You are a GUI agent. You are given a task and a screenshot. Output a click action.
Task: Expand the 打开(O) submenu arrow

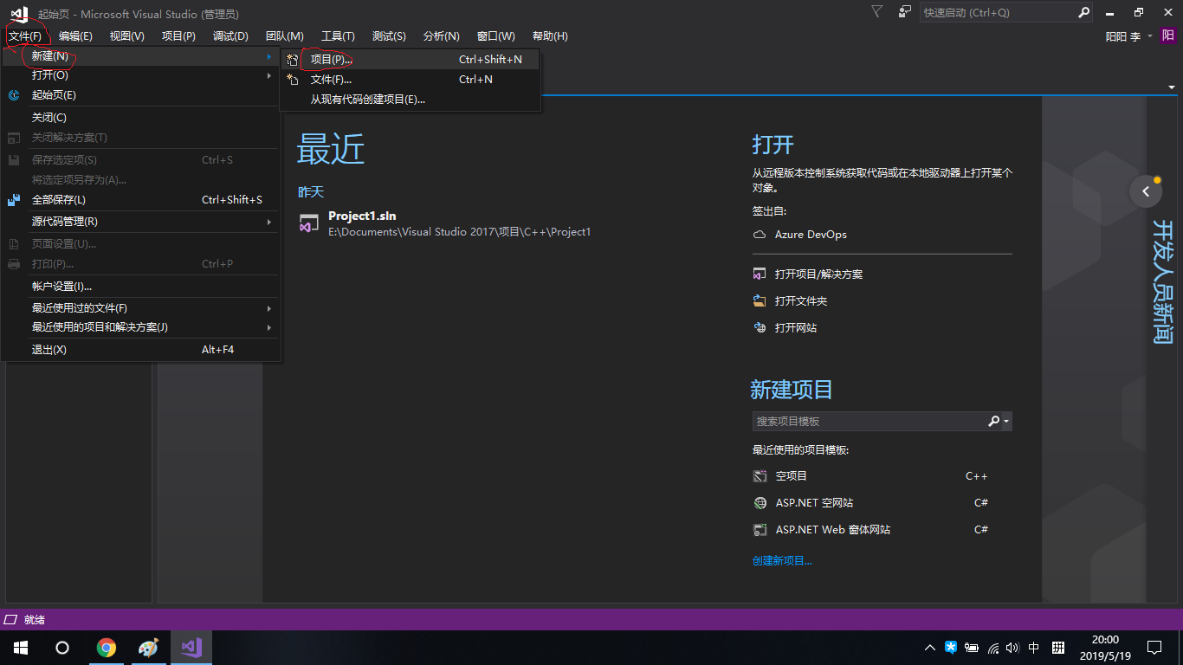(x=268, y=74)
